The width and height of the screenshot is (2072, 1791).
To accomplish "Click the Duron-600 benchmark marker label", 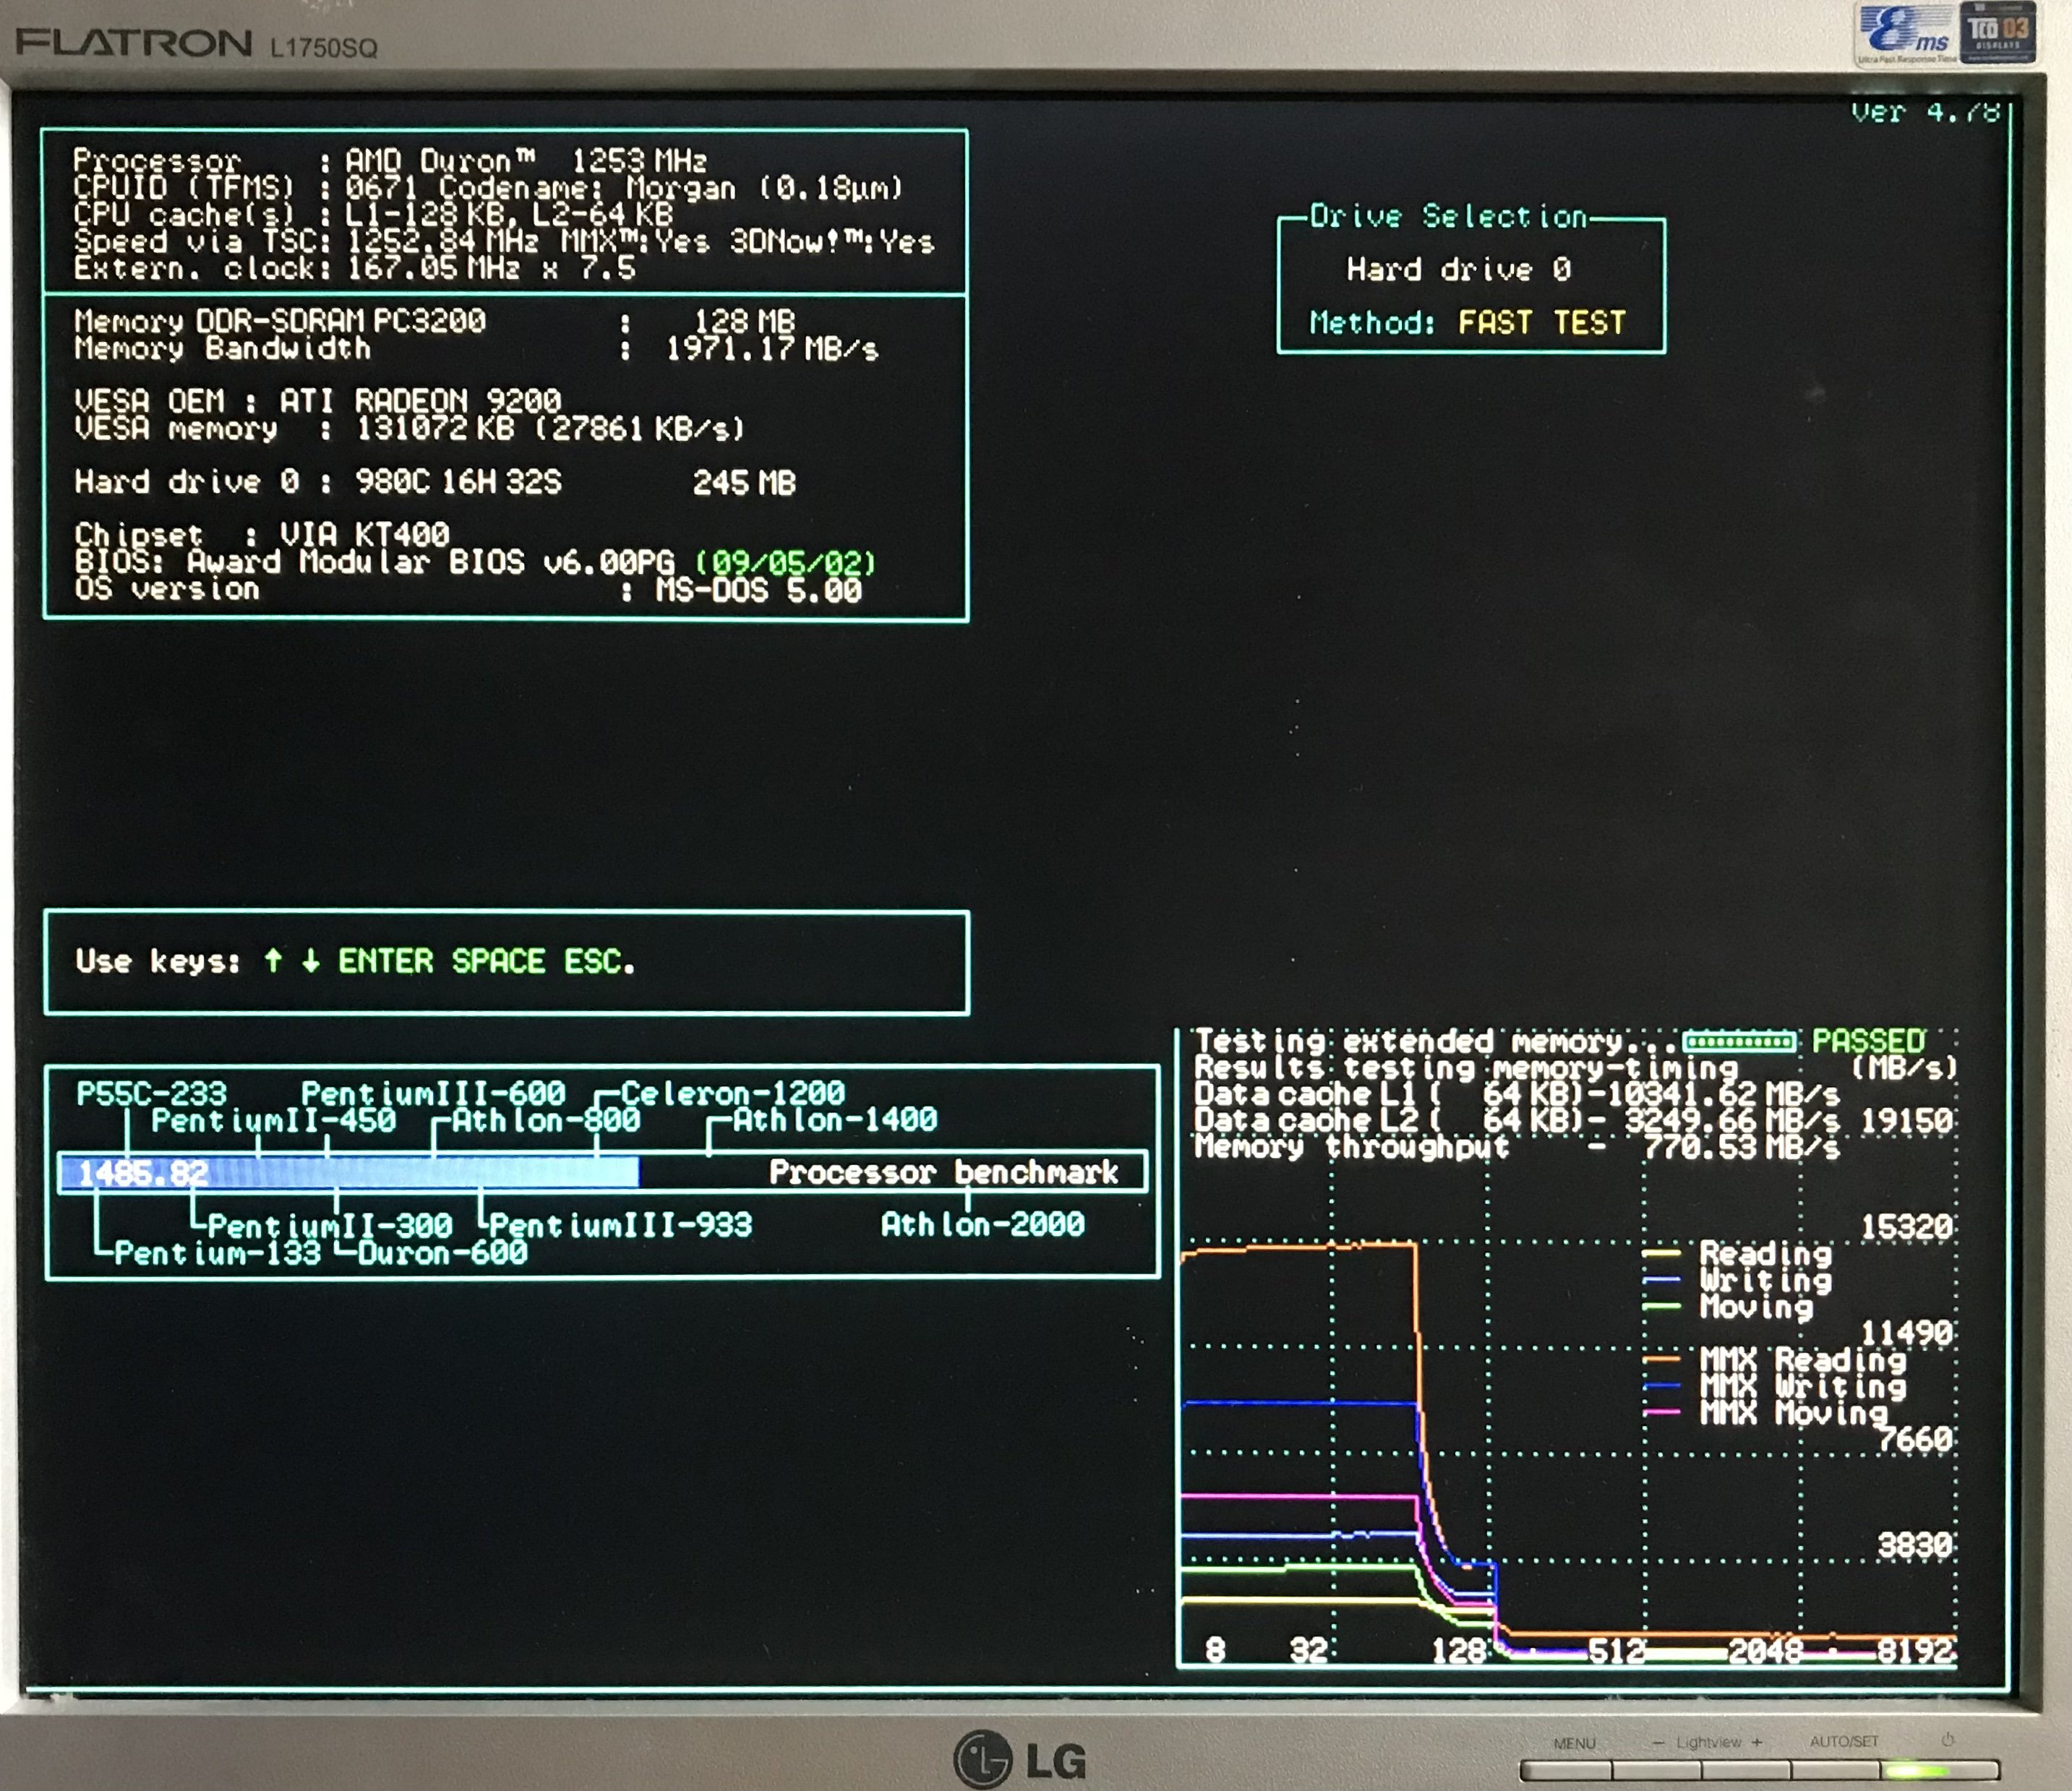I will point(442,1253).
